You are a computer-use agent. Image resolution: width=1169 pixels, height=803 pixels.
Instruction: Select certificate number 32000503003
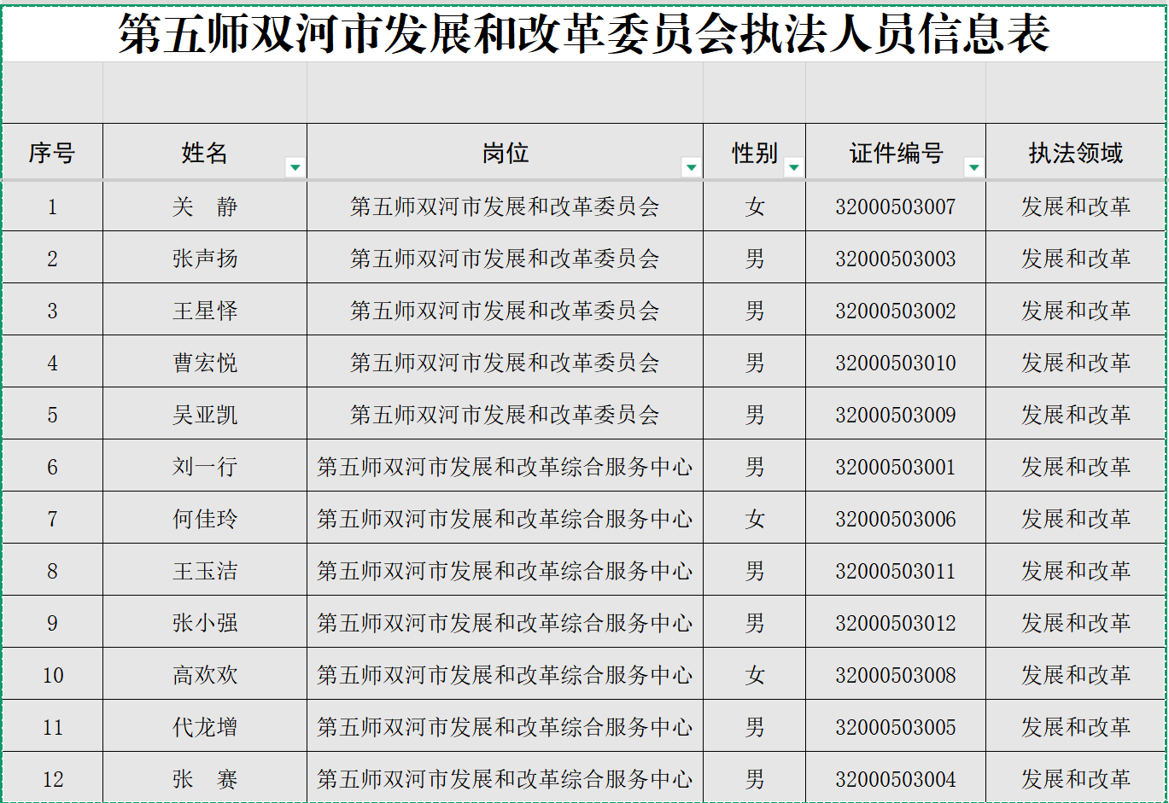click(x=896, y=259)
